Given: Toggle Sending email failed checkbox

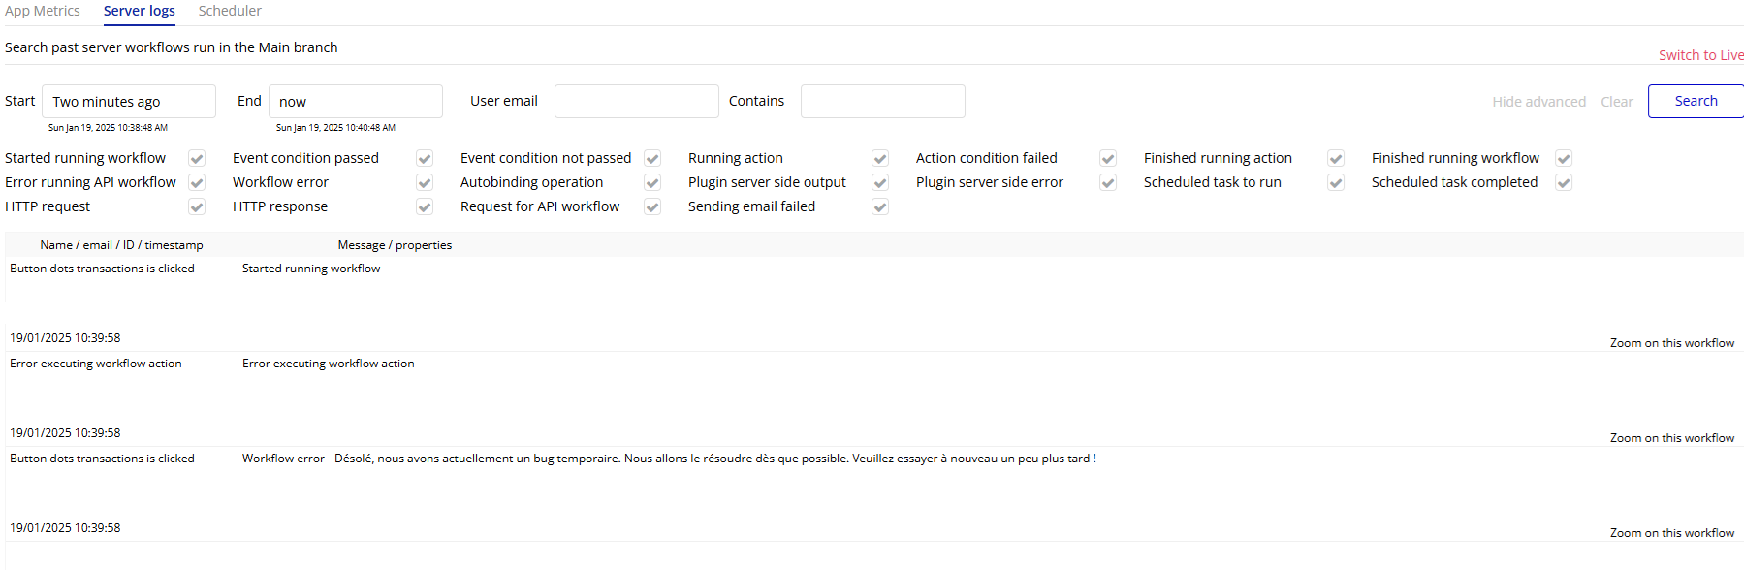Looking at the screenshot, I should [x=880, y=206].
